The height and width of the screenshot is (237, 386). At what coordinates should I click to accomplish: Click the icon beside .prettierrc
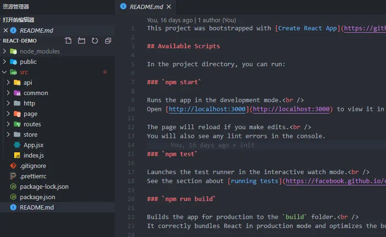(13, 176)
